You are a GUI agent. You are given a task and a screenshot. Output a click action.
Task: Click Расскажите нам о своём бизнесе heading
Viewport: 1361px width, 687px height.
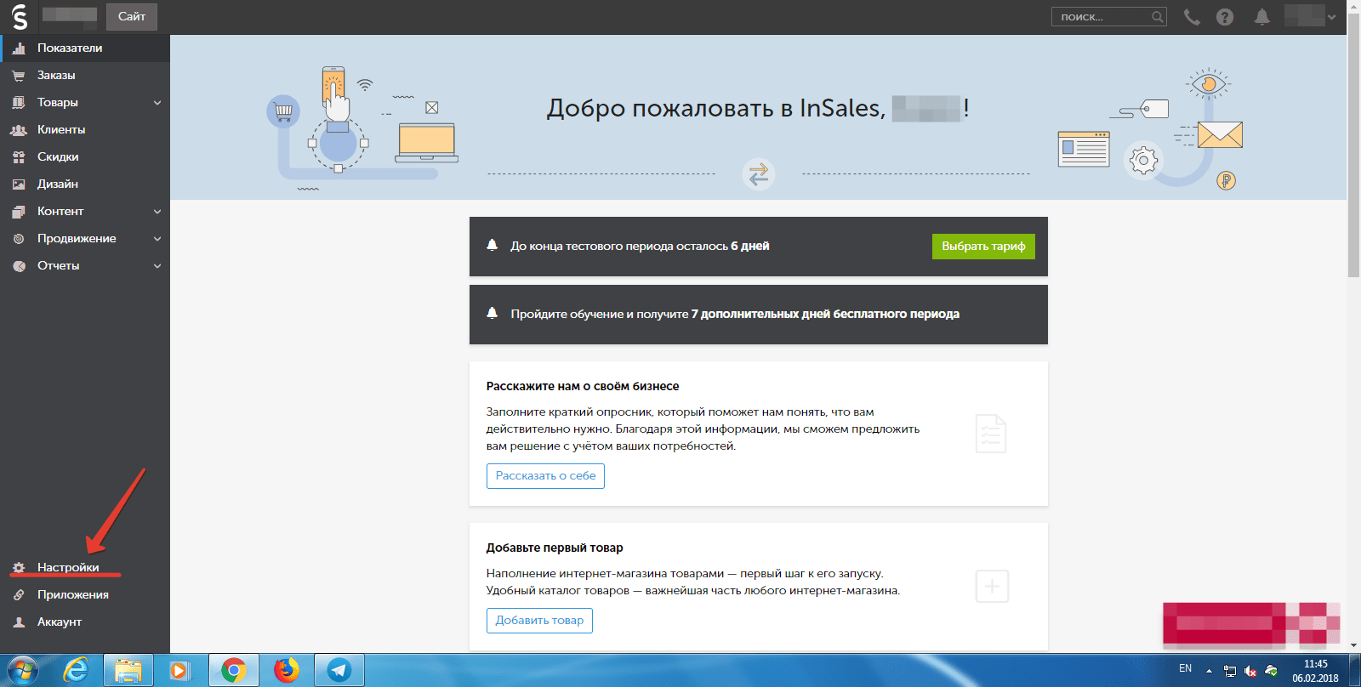(x=583, y=386)
